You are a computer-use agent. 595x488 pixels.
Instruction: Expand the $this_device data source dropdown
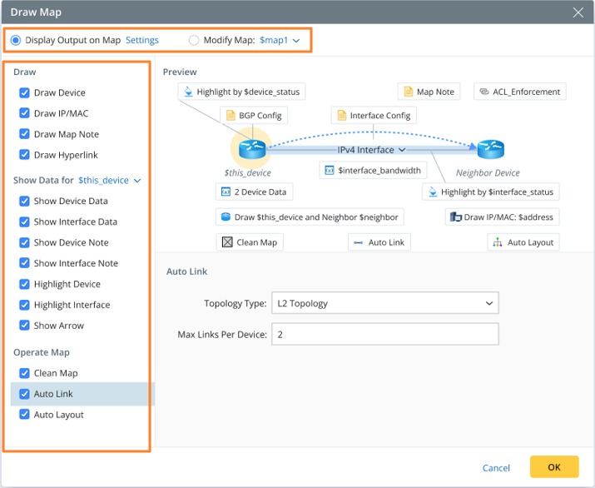(x=110, y=180)
